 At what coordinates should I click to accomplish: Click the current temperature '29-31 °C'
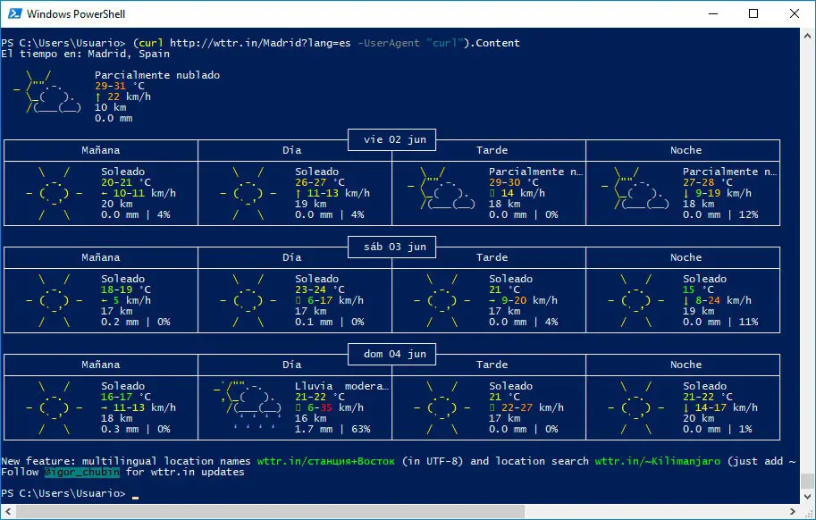120,86
